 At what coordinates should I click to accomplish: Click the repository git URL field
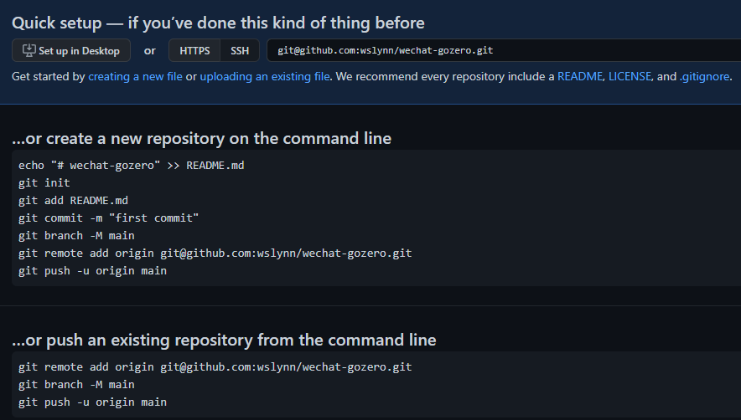503,50
